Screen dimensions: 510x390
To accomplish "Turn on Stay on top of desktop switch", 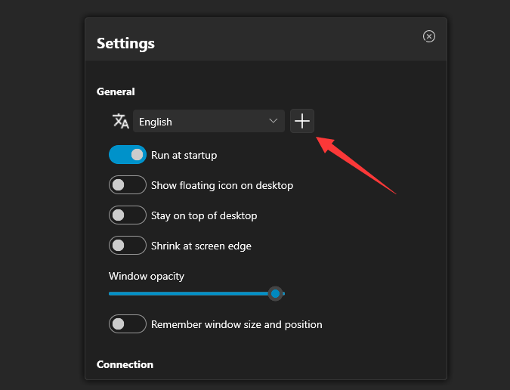I will 128,215.
